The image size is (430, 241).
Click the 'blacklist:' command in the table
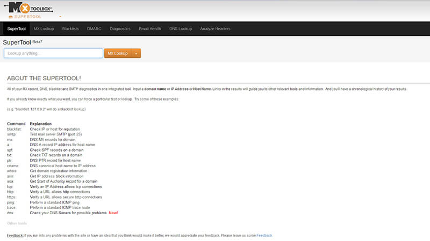[14, 129]
